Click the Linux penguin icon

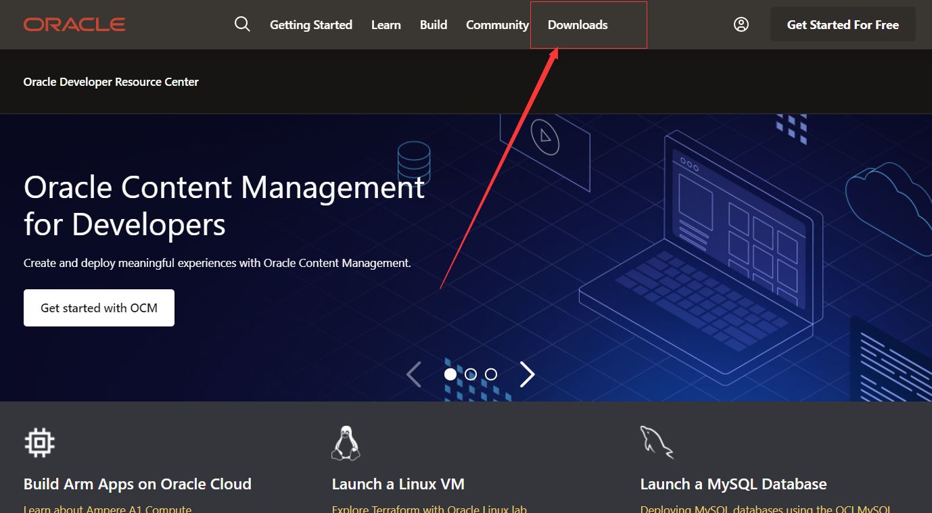tap(346, 443)
